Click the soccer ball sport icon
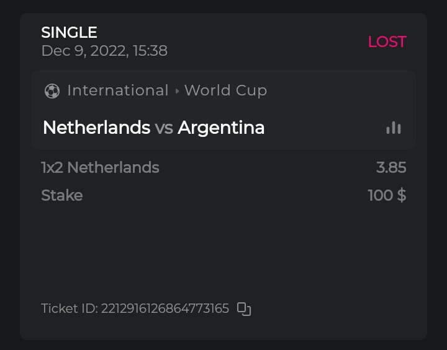447x350 pixels. [52, 91]
